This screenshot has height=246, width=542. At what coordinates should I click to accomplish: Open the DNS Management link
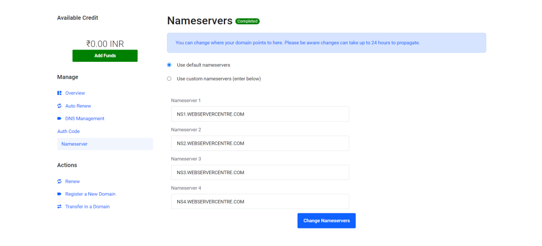point(85,119)
